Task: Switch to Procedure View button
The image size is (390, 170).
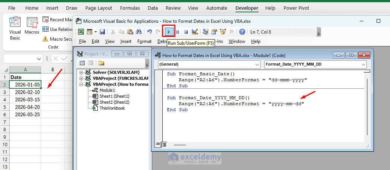Action: [157, 144]
